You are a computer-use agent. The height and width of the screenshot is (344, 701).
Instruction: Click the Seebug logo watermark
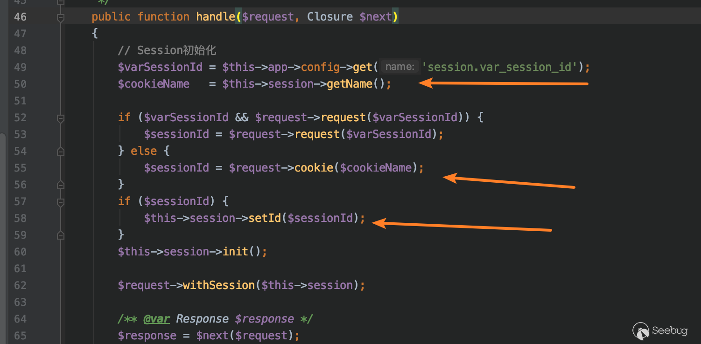pos(660,331)
